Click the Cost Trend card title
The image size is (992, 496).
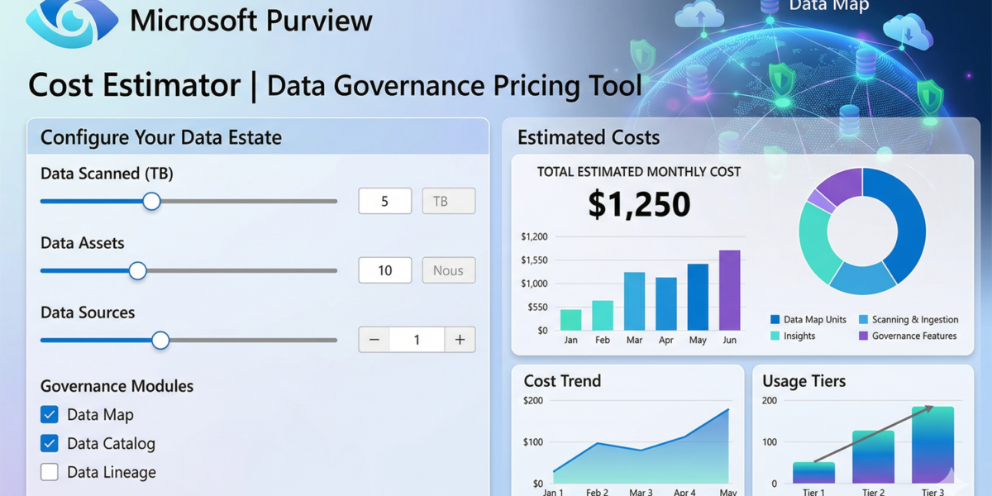pos(562,381)
